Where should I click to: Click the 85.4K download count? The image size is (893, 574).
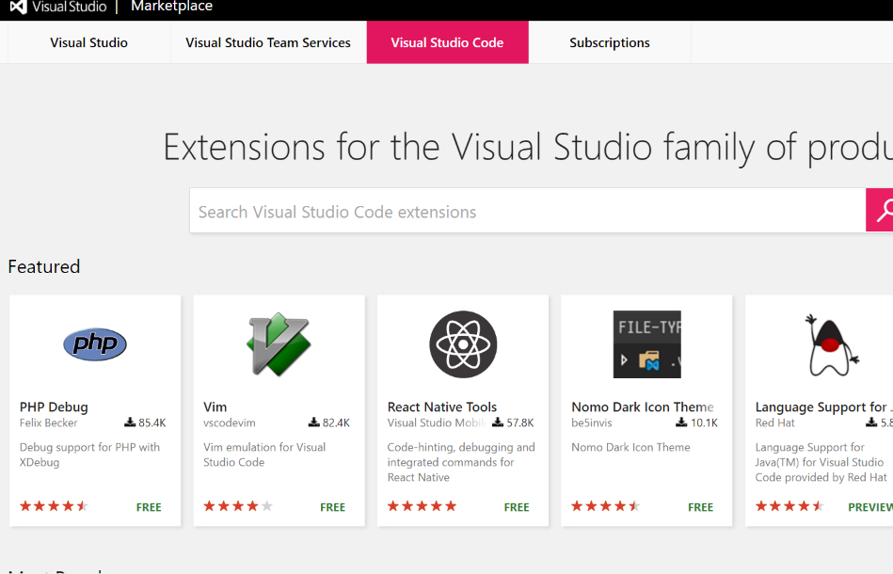152,423
